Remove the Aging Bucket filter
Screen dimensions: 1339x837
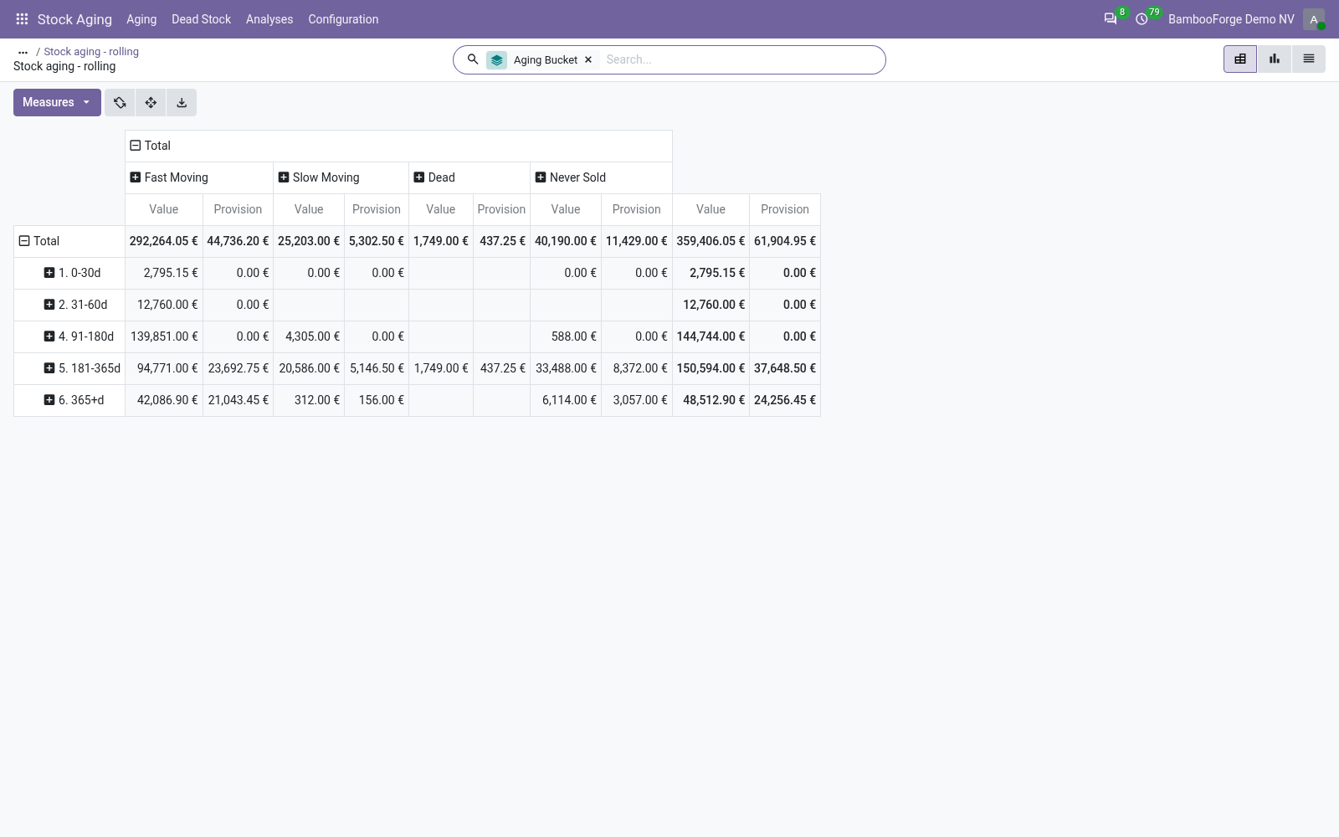point(588,59)
